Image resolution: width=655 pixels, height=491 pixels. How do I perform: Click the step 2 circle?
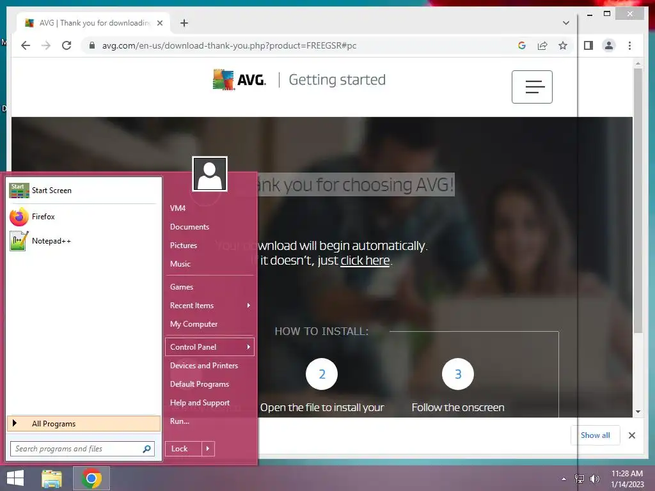click(322, 374)
